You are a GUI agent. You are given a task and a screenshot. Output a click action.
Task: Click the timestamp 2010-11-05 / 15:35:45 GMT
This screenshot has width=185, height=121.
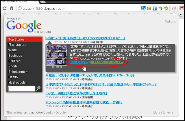[62, 97]
